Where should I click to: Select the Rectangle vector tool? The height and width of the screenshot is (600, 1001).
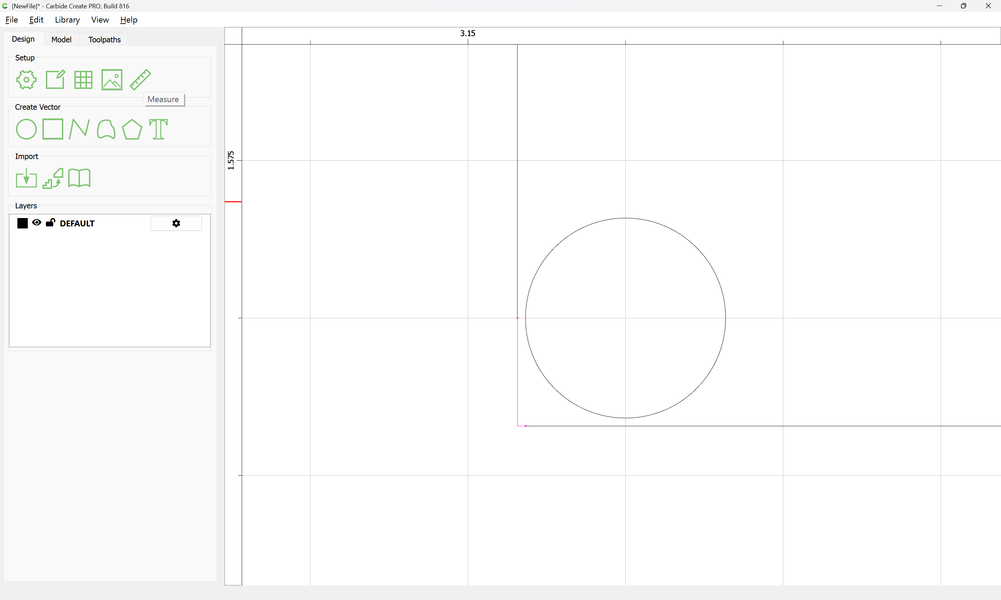coord(52,129)
